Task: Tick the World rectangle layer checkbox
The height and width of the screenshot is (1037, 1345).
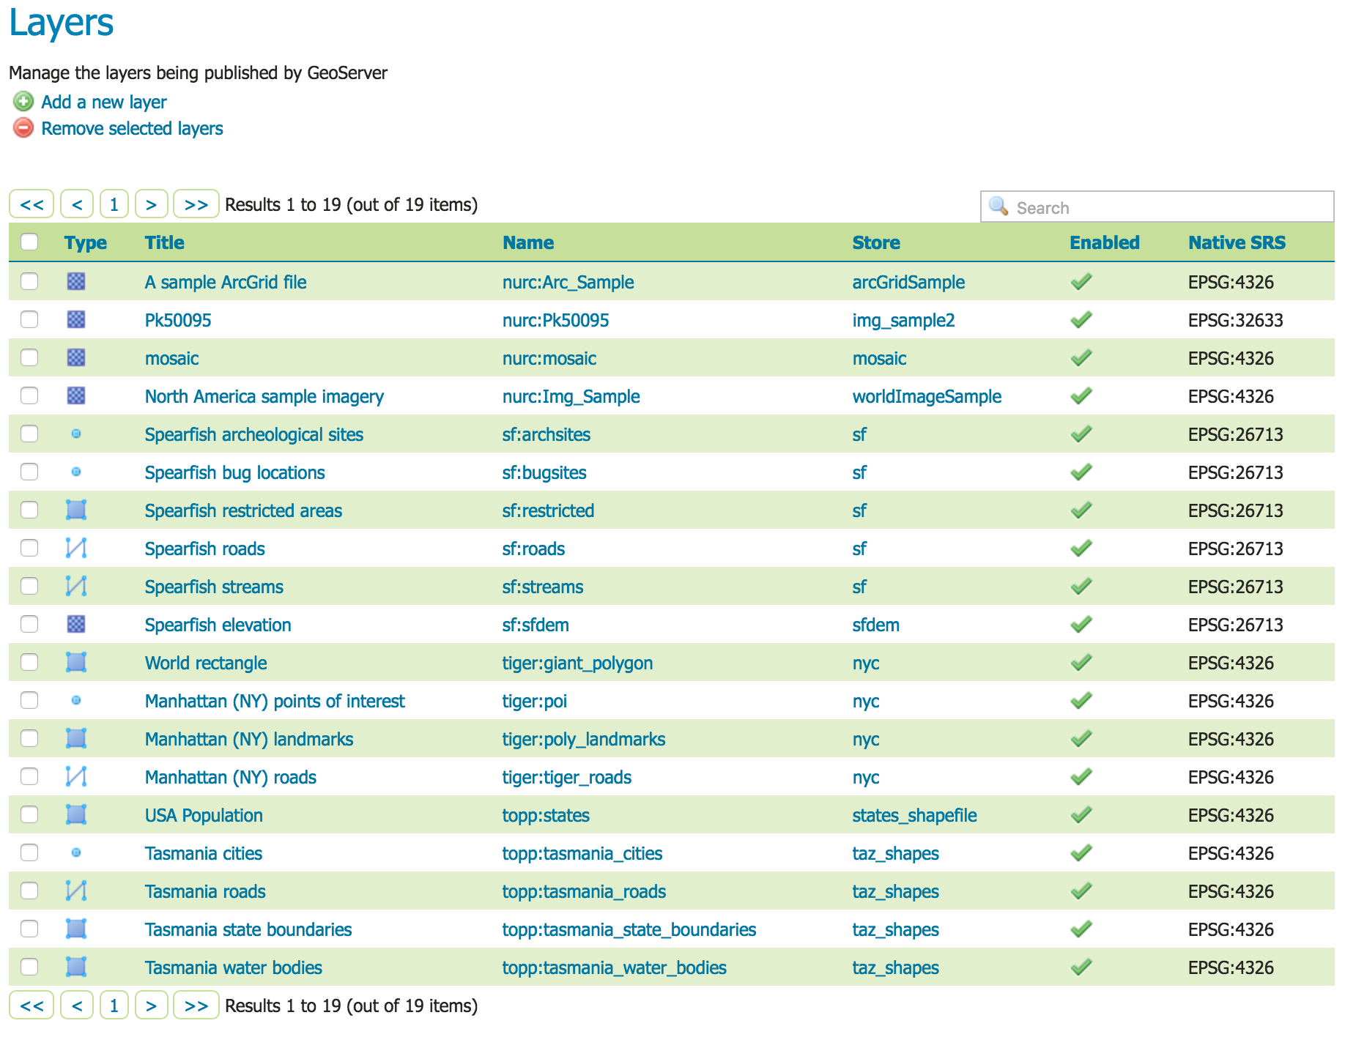Action: (29, 662)
